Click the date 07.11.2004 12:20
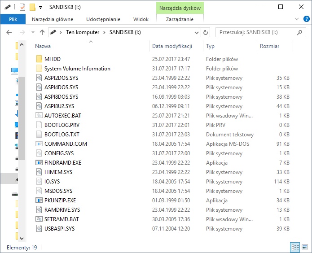 171,228
